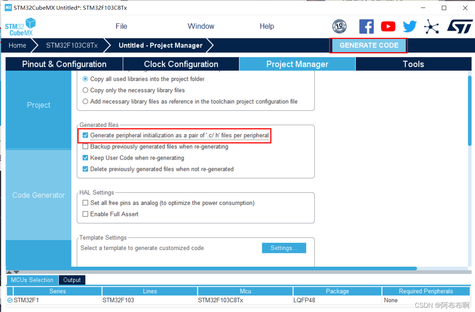475x312 pixels.
Task: Select the STM32F103C8Tx breadcrumb
Action: (x=72, y=45)
